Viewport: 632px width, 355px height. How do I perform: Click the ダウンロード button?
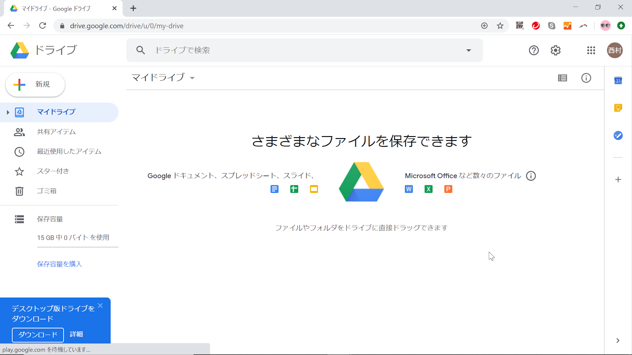[38, 334]
